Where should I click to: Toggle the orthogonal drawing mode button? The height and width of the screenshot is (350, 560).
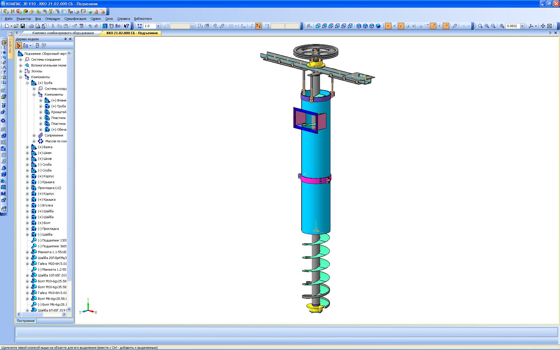252,26
